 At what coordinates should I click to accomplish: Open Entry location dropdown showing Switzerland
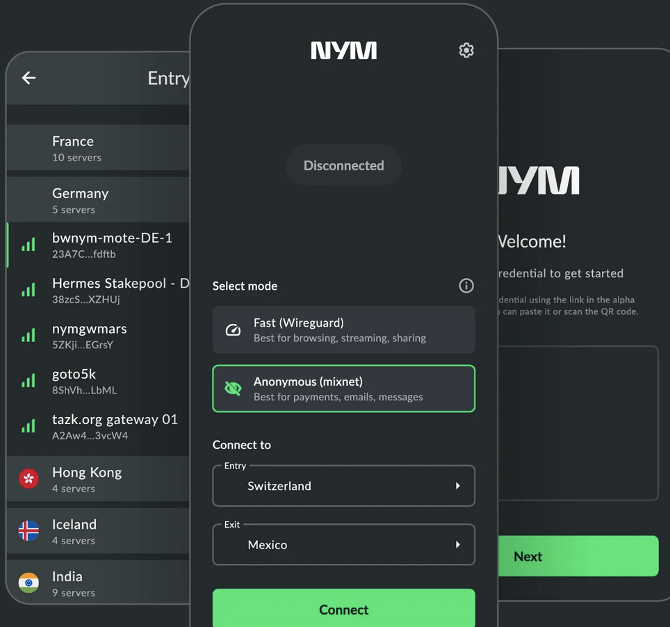click(343, 485)
